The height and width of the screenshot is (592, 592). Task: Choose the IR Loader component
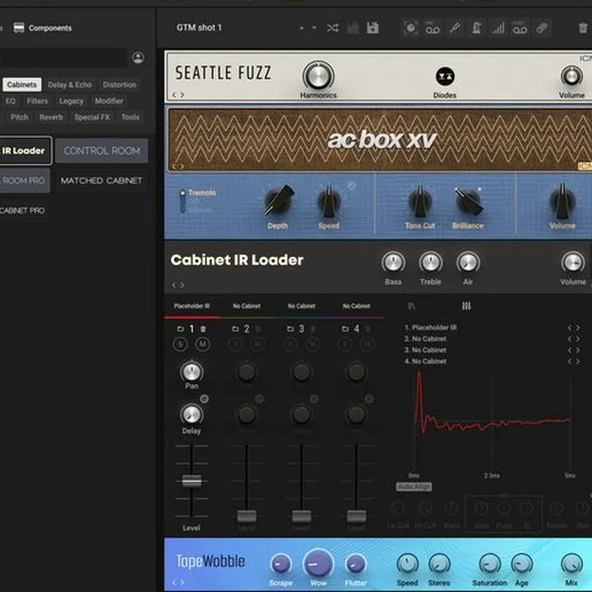click(25, 150)
